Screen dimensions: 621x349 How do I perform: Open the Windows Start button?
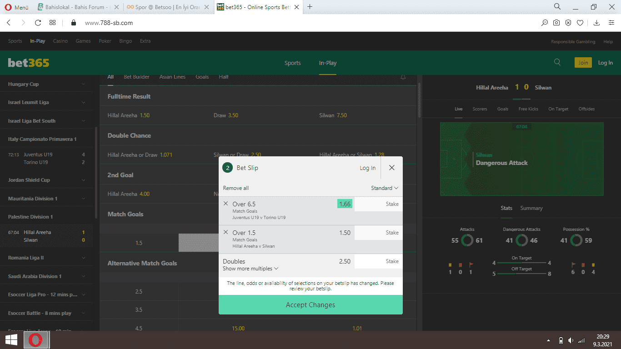point(11,340)
